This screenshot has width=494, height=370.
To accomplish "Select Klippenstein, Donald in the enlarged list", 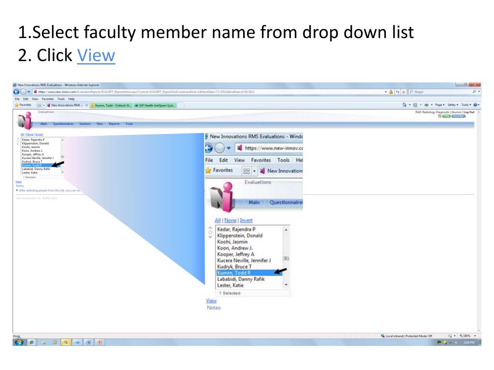I will pyautogui.click(x=249, y=235).
